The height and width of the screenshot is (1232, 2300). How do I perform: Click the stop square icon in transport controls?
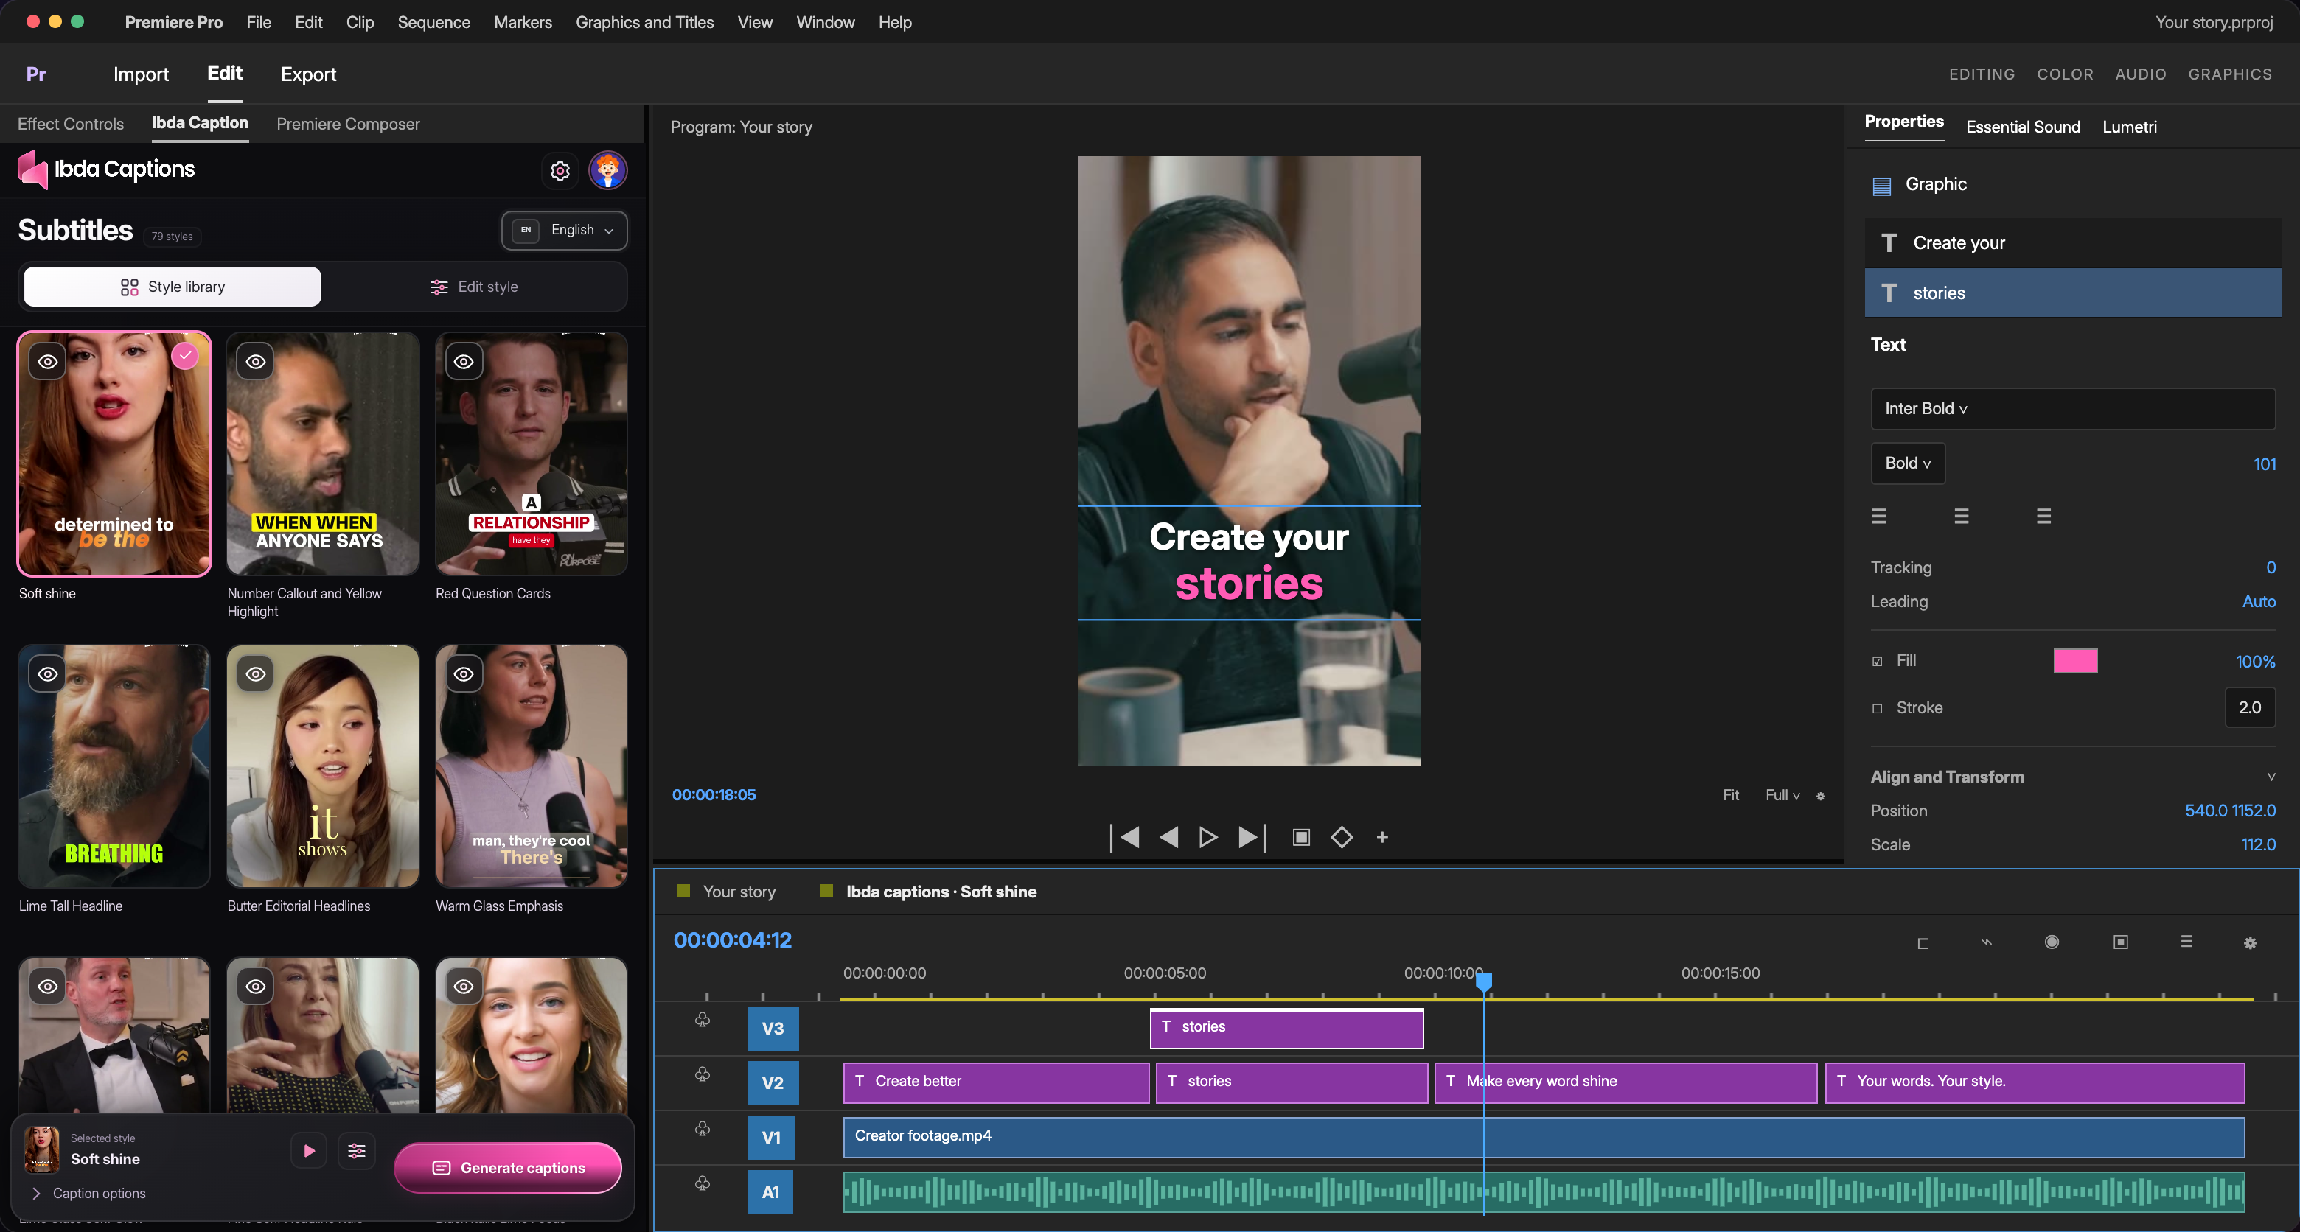[x=1302, y=837]
